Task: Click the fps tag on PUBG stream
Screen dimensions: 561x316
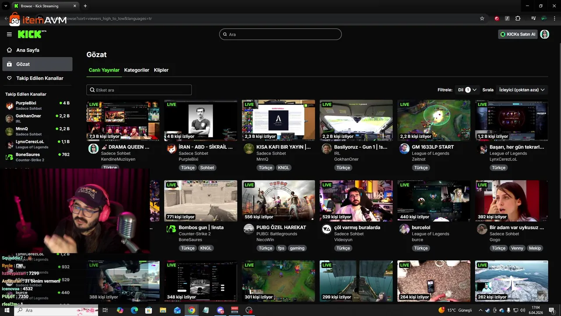Action: point(281,248)
